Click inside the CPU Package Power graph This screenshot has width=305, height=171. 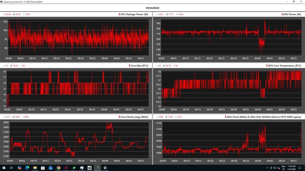pos(79,37)
